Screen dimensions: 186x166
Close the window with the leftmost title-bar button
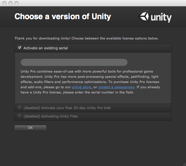tap(4, 3)
